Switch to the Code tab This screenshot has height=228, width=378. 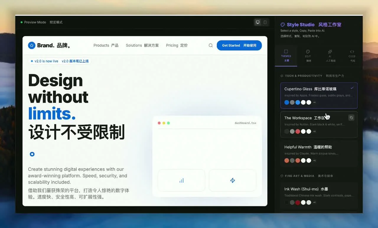click(352, 56)
